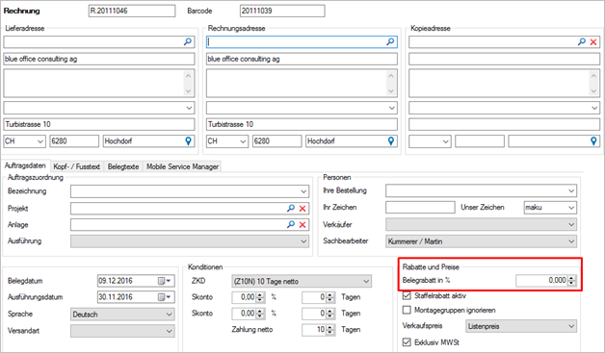This screenshot has height=353, width=605.
Task: Remove the Projekt assignment with red X
Action: (302, 209)
